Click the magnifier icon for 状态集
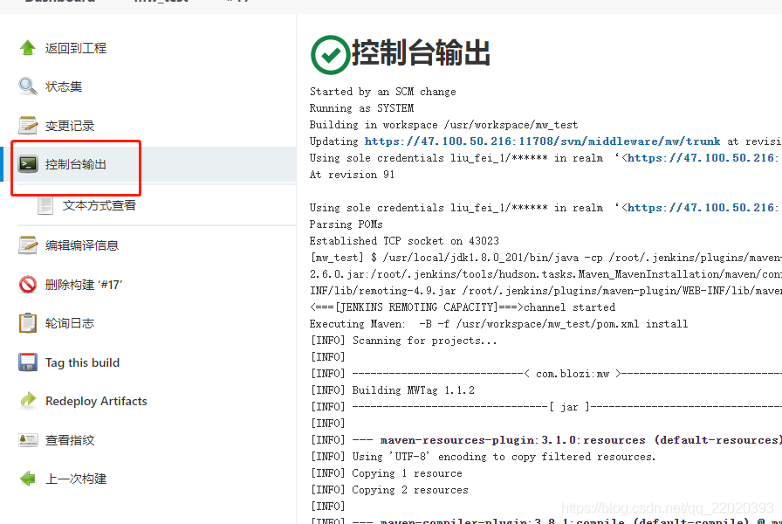 pyautogui.click(x=27, y=86)
